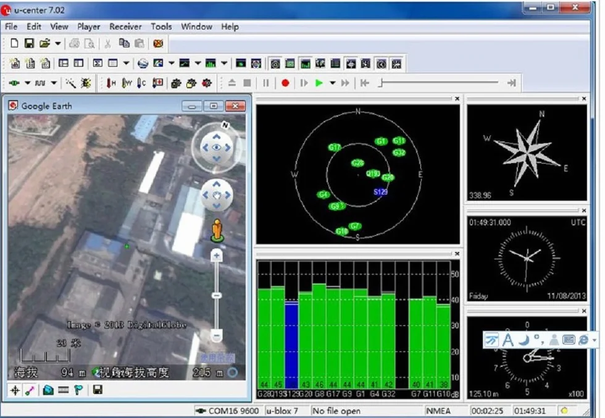Start recording with the red record button

(285, 83)
